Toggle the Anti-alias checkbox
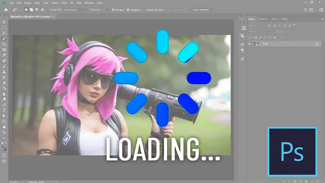The height and width of the screenshot is (183, 325). pyautogui.click(x=114, y=10)
